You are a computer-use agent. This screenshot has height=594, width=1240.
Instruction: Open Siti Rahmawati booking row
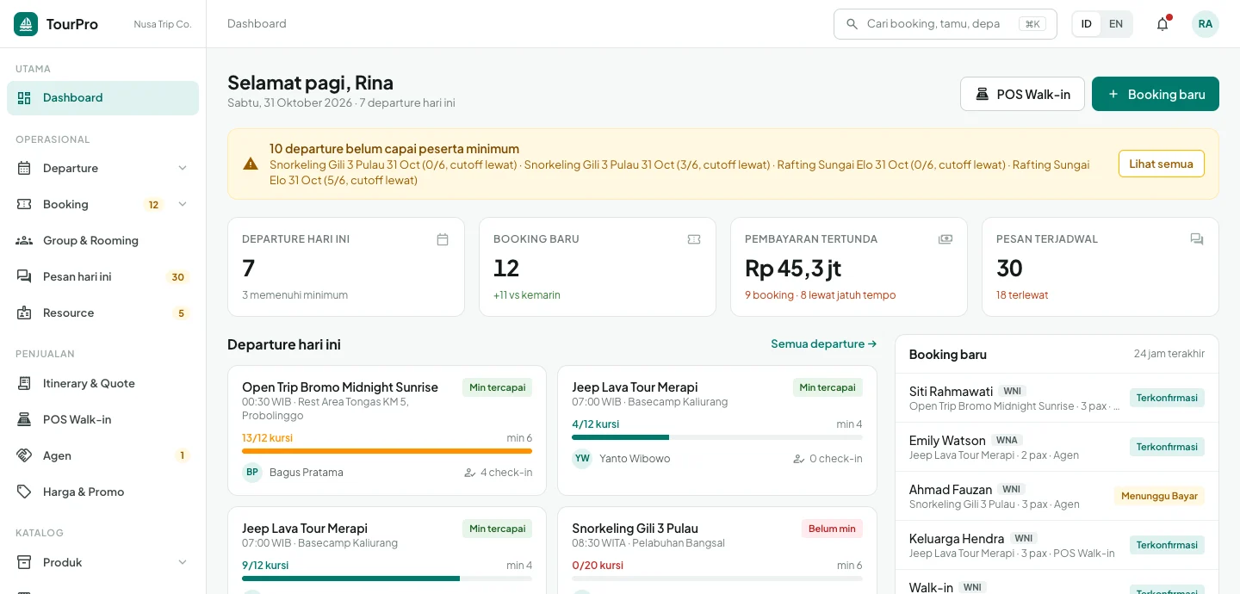point(1057,398)
